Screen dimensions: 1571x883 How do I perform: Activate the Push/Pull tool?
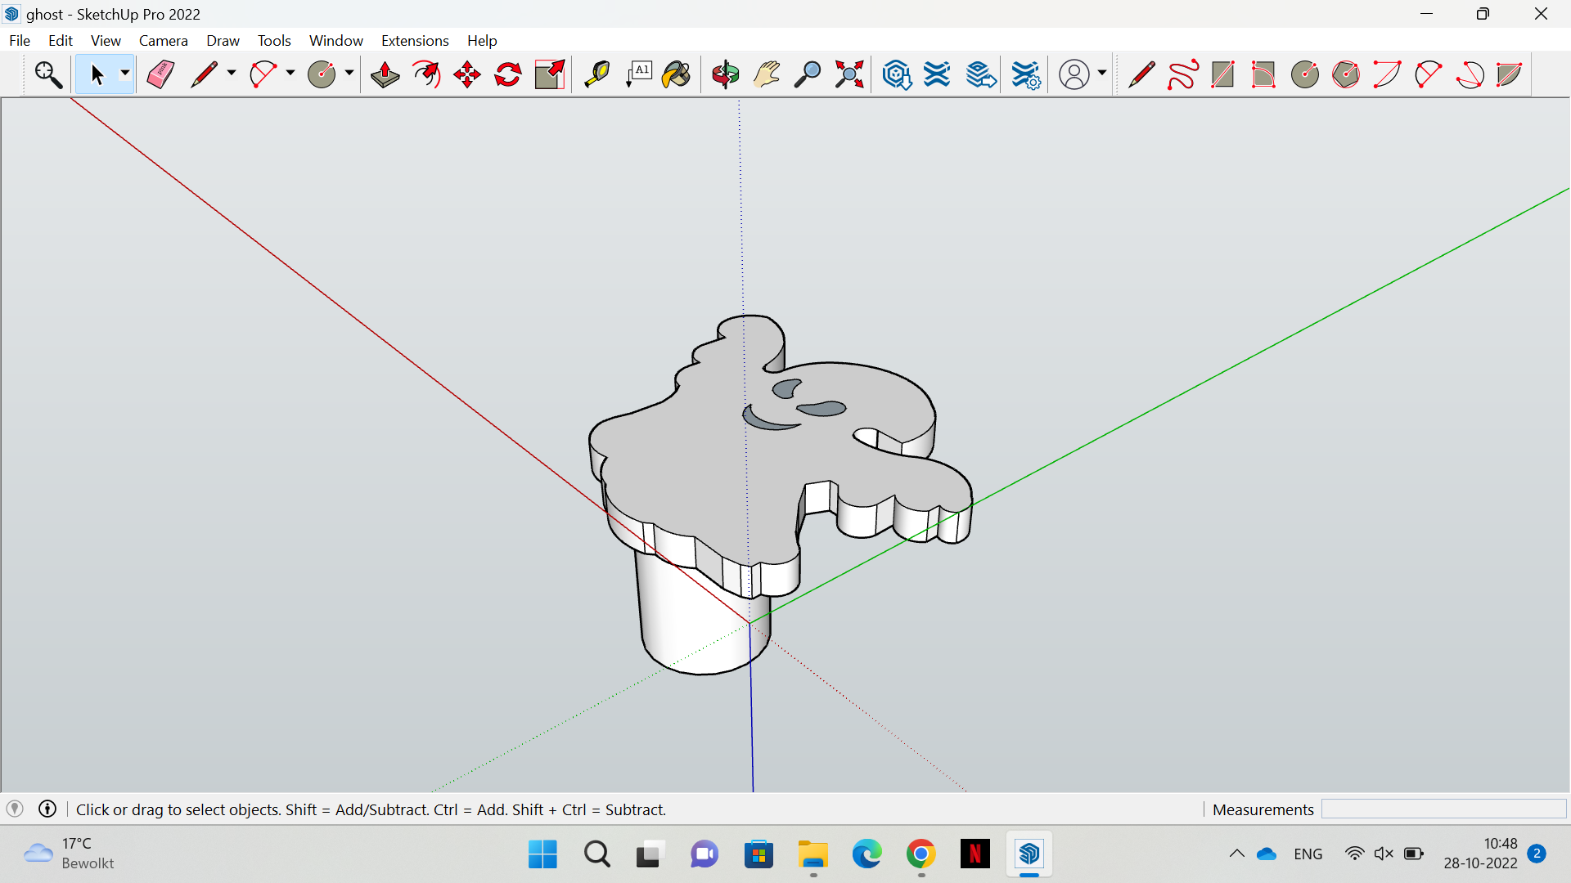(x=385, y=74)
